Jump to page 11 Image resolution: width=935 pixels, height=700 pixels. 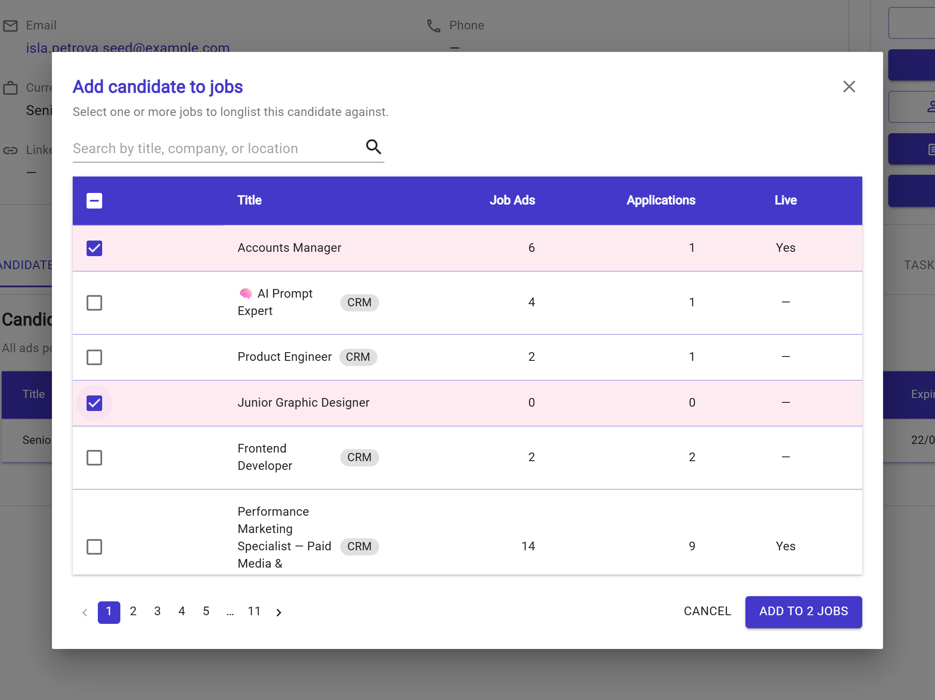pyautogui.click(x=254, y=611)
